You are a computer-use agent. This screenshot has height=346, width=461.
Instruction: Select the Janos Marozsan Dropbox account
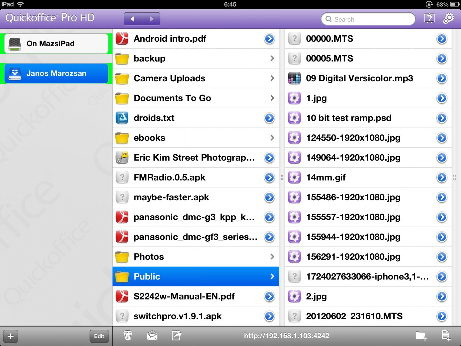tap(56, 73)
